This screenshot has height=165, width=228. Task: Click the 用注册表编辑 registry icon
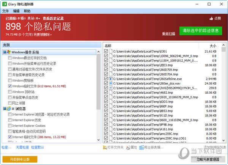click(x=141, y=148)
